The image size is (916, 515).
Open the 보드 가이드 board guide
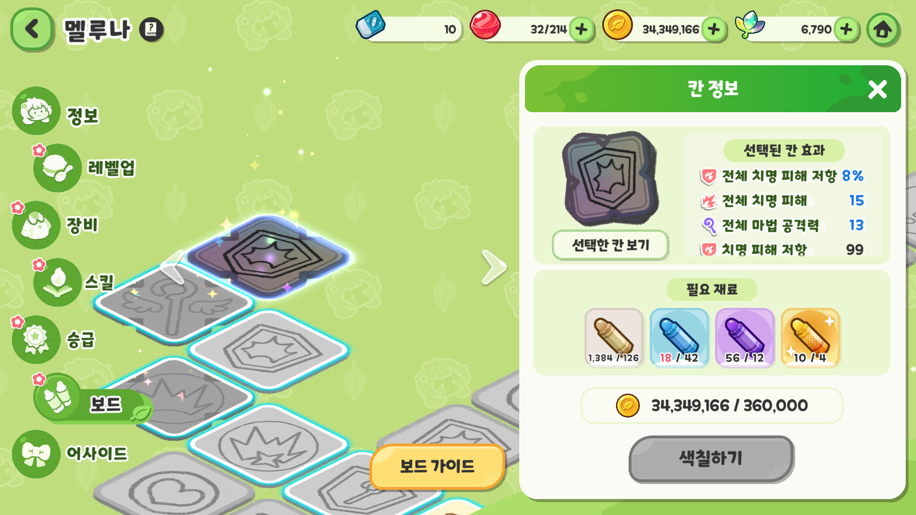click(437, 466)
